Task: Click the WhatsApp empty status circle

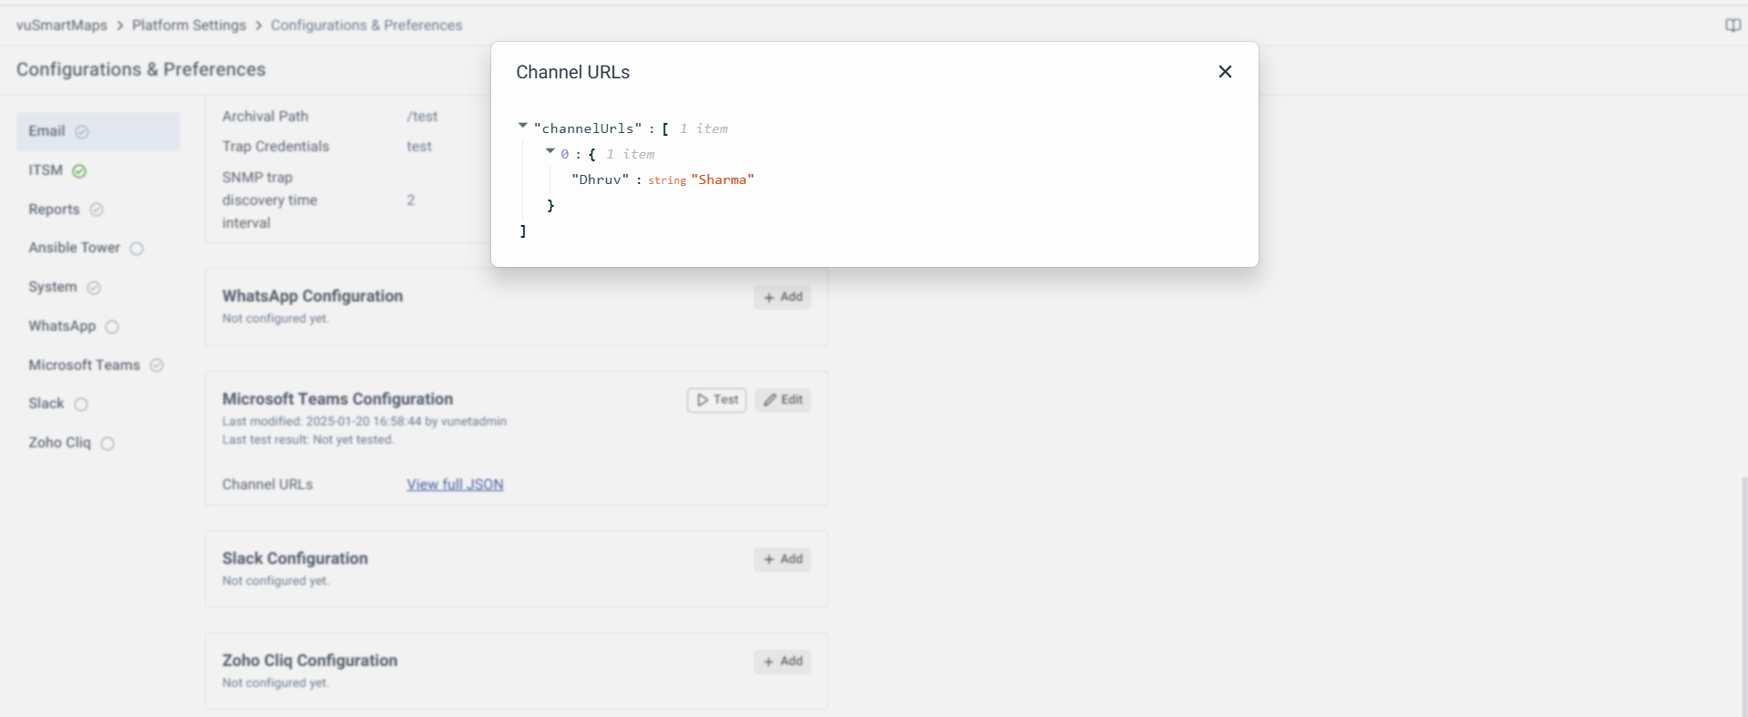Action: click(x=112, y=327)
